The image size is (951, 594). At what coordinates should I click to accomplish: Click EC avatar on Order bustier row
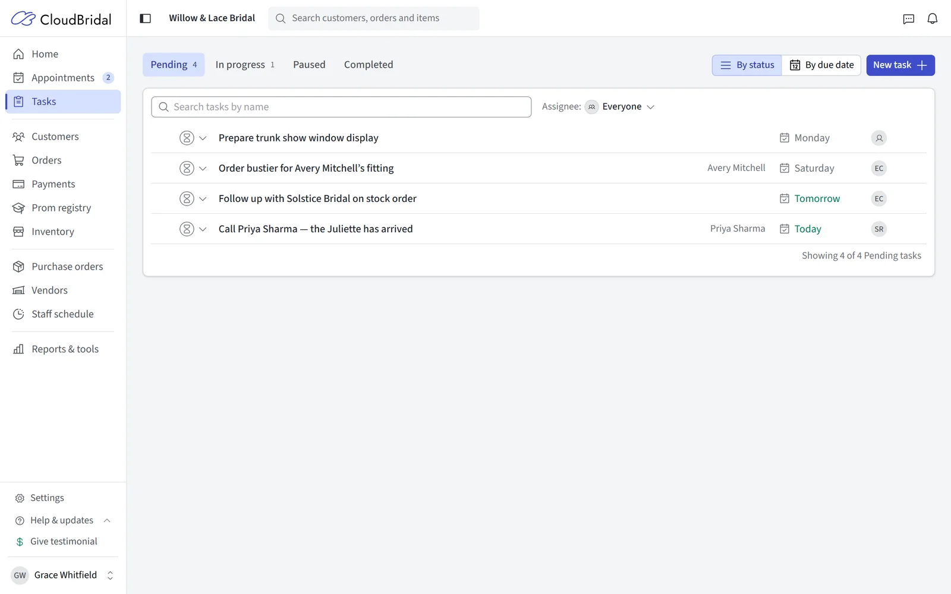point(878,168)
